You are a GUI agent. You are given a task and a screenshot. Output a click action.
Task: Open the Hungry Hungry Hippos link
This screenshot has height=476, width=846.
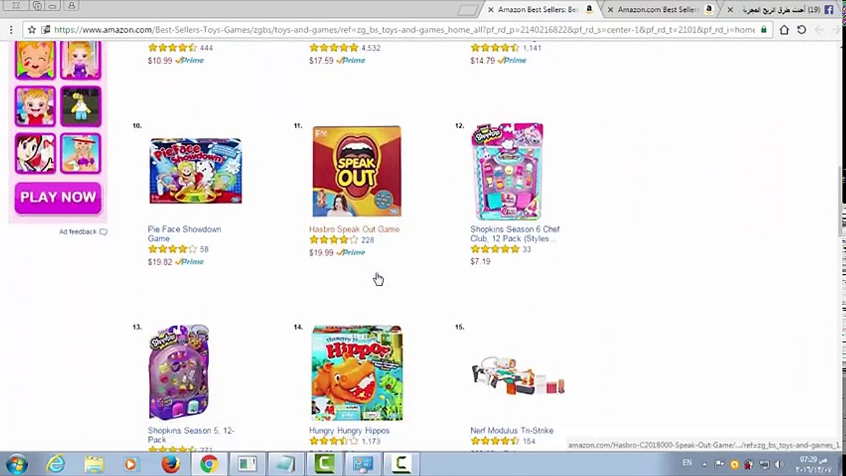click(349, 430)
